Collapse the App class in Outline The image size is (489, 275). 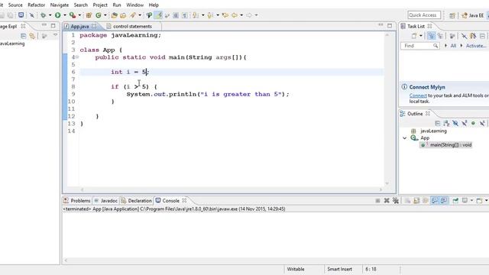coord(404,137)
